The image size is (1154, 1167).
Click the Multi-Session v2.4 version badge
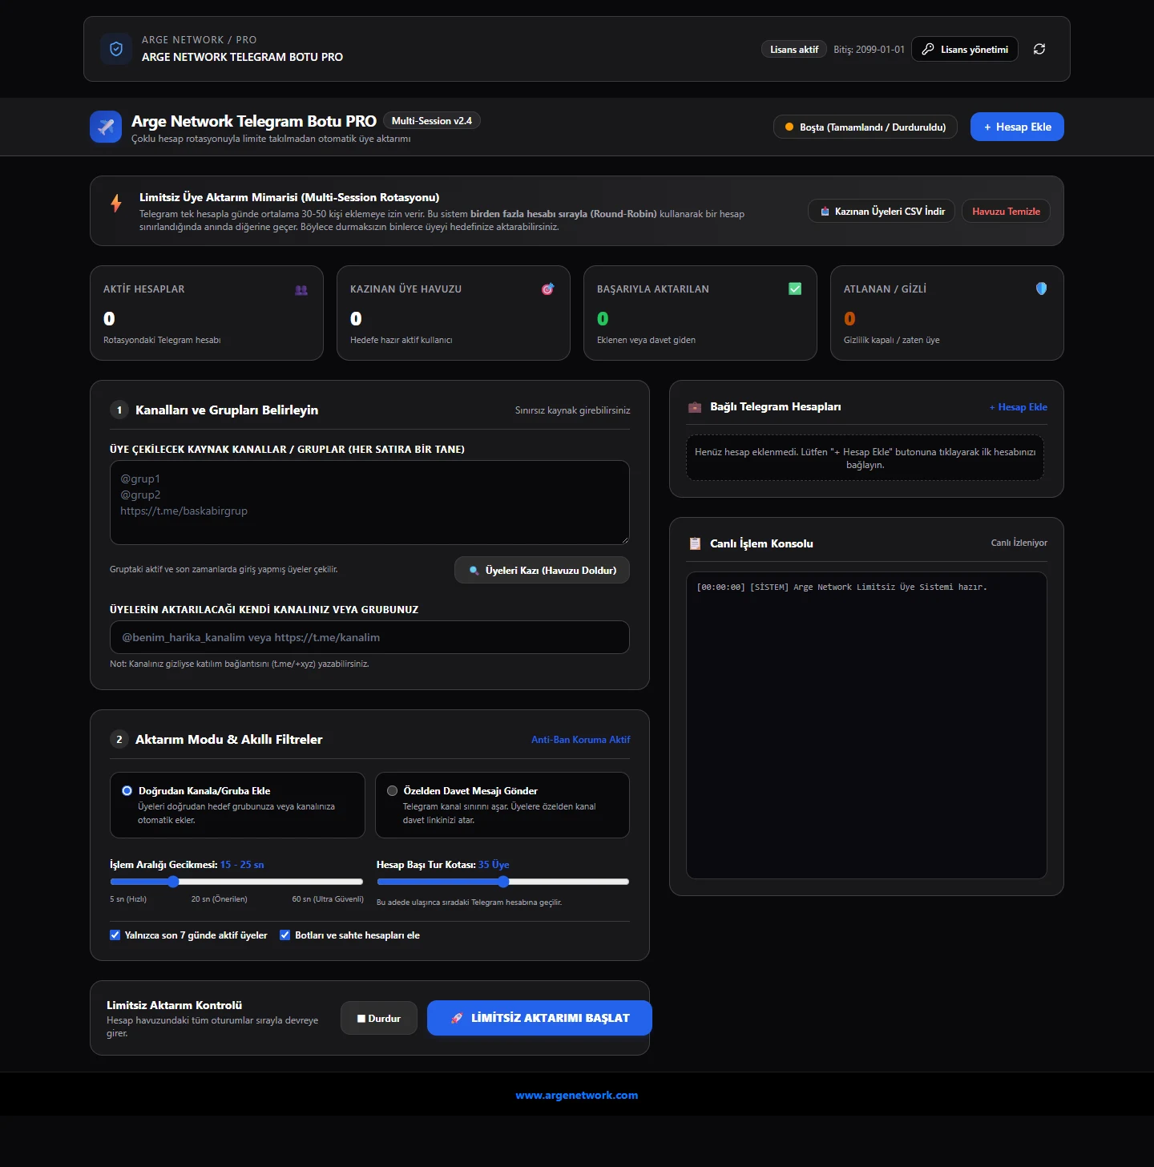[432, 120]
